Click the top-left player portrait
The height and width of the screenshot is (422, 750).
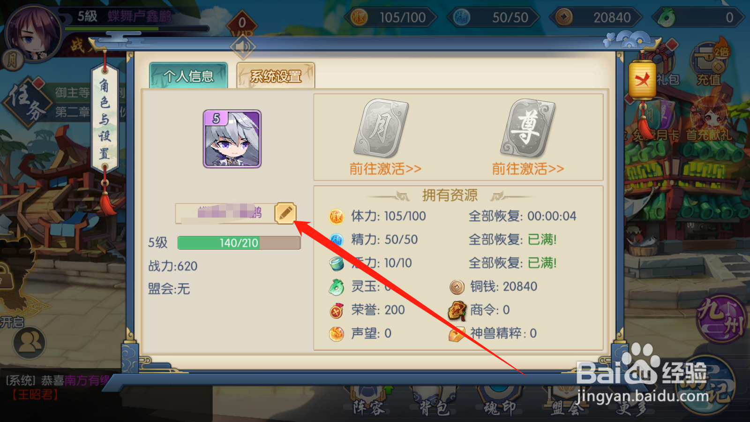point(34,34)
